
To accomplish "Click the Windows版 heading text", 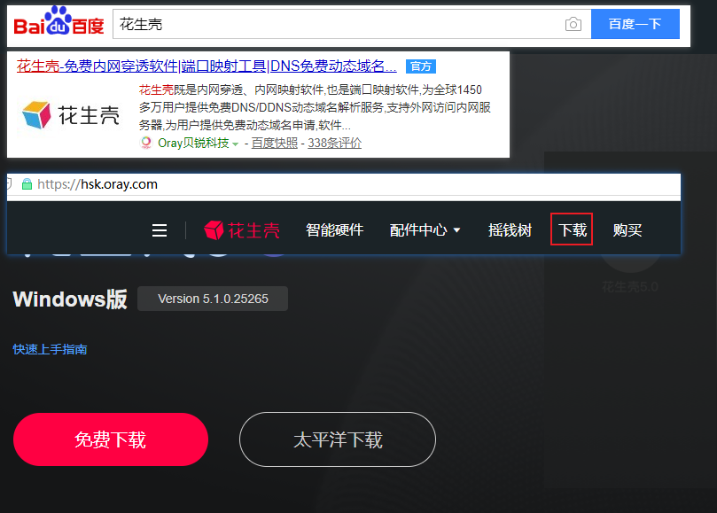I will 70,299.
